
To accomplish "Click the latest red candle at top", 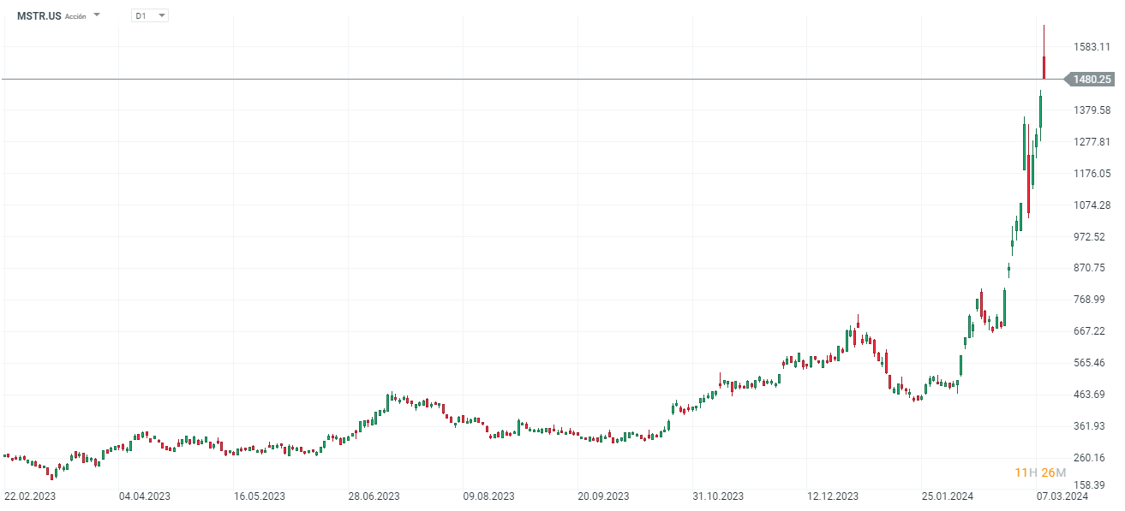I will tap(1044, 65).
